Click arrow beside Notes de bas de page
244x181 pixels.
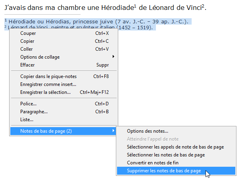pyautogui.click(x=113, y=131)
